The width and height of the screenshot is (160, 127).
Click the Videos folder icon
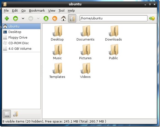pos(85,68)
